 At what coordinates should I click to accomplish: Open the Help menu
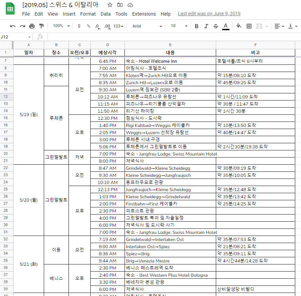[166, 14]
